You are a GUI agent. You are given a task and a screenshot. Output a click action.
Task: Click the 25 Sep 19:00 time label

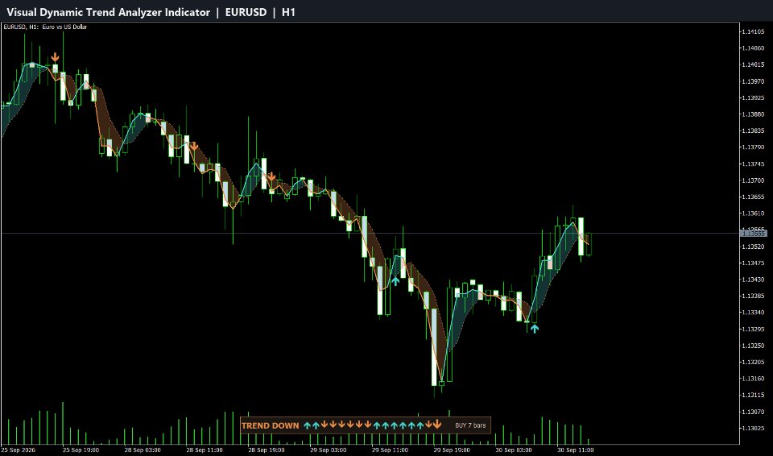[81, 450]
